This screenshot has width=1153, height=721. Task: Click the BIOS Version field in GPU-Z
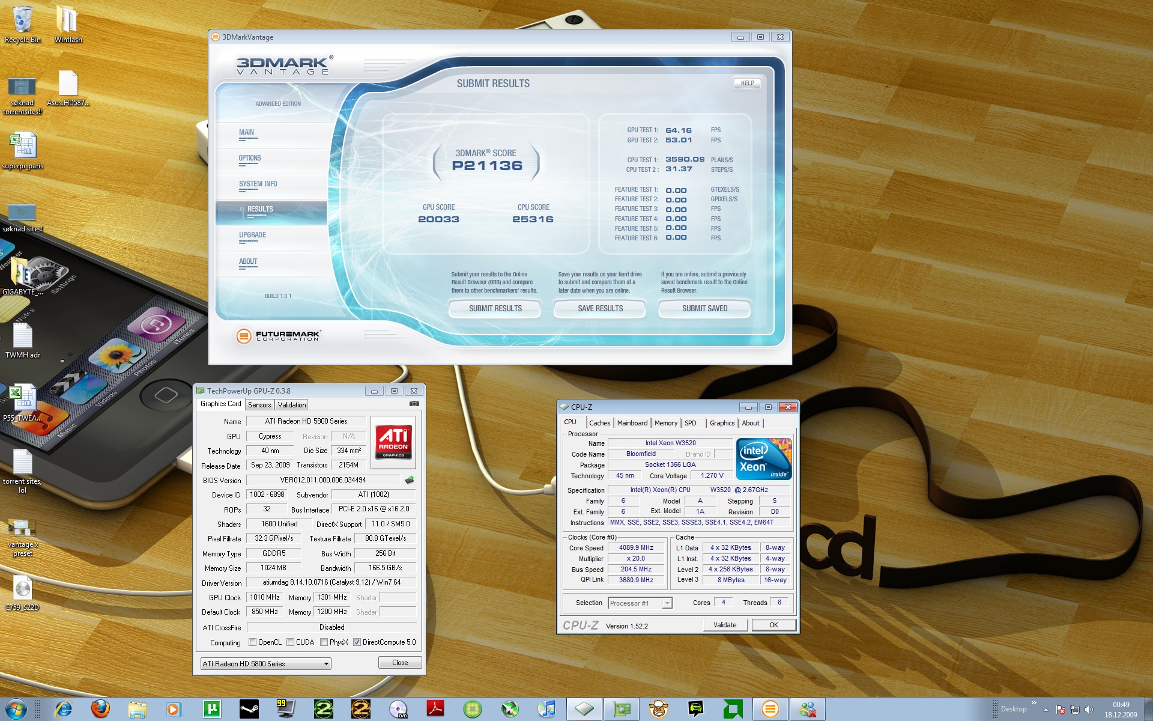click(323, 480)
